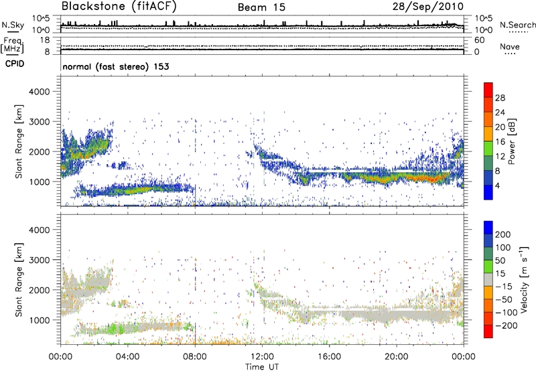536x371 pixels.
Task: Click the 'N.Sky' axis label
Action: coord(13,25)
